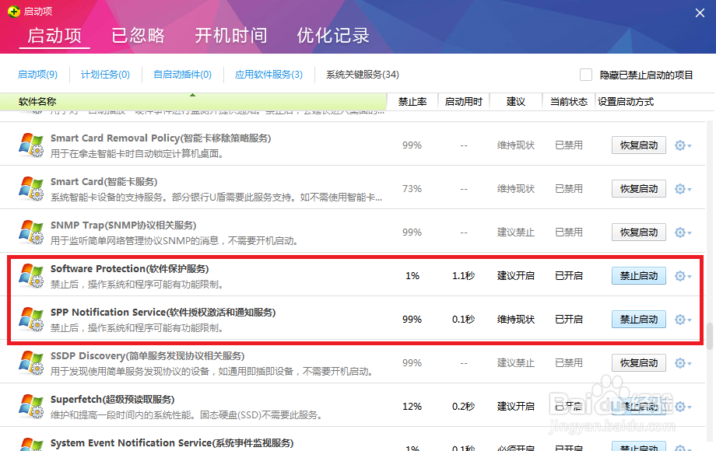Click 建议开启 suggestion for Software Protection
The height and width of the screenshot is (451, 716).
[515, 276]
